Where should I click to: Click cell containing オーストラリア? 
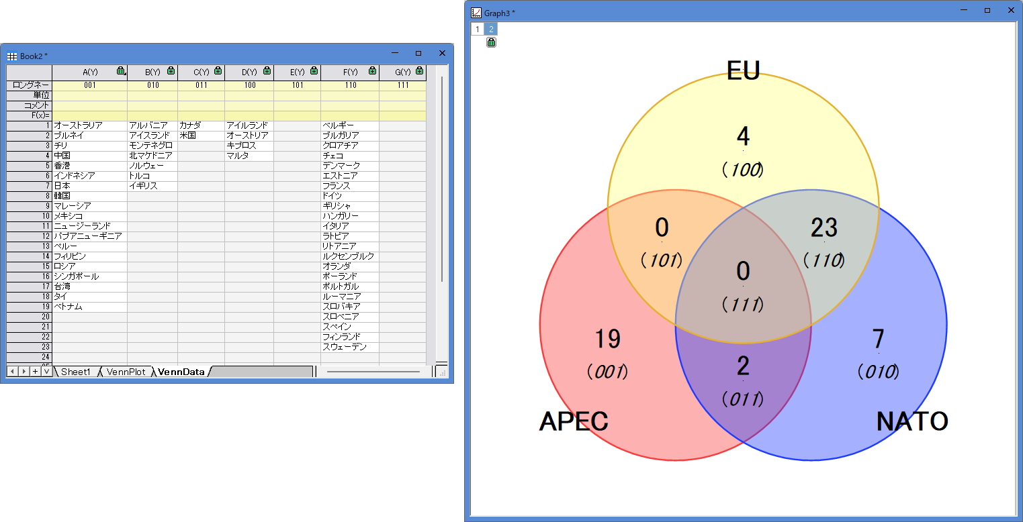tap(90, 125)
